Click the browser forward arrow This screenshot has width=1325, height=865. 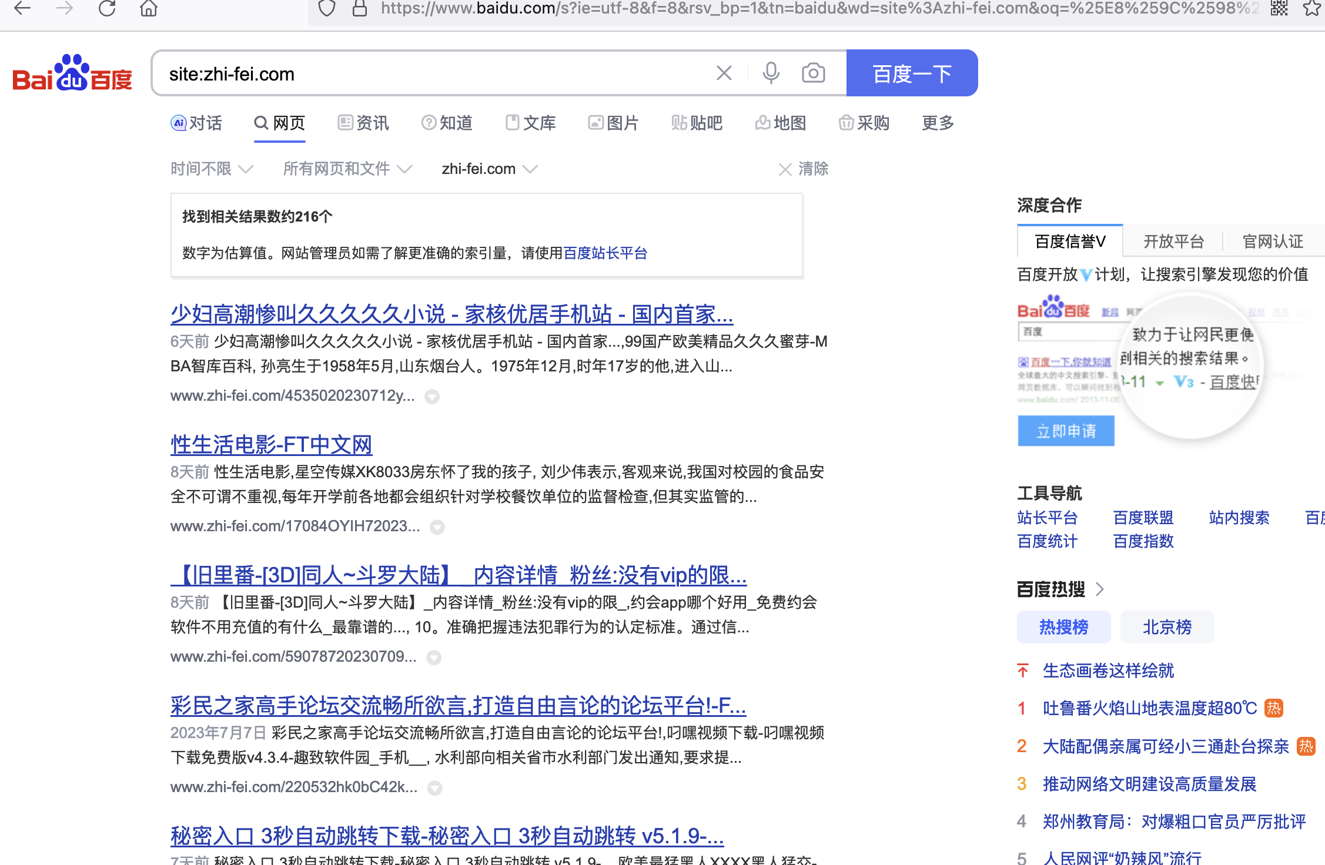tap(65, 8)
